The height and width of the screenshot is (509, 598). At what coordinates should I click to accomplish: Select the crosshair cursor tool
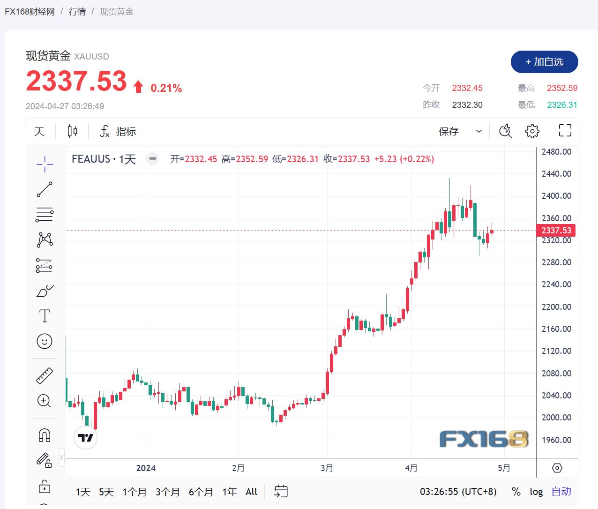(45, 164)
